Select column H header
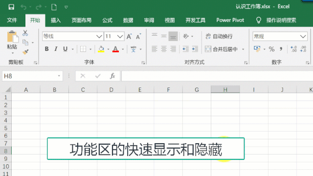Viewport: 313px width, 176px height. pos(225,89)
